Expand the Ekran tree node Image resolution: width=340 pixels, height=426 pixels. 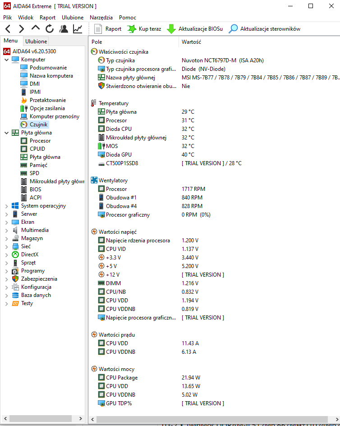point(6,222)
